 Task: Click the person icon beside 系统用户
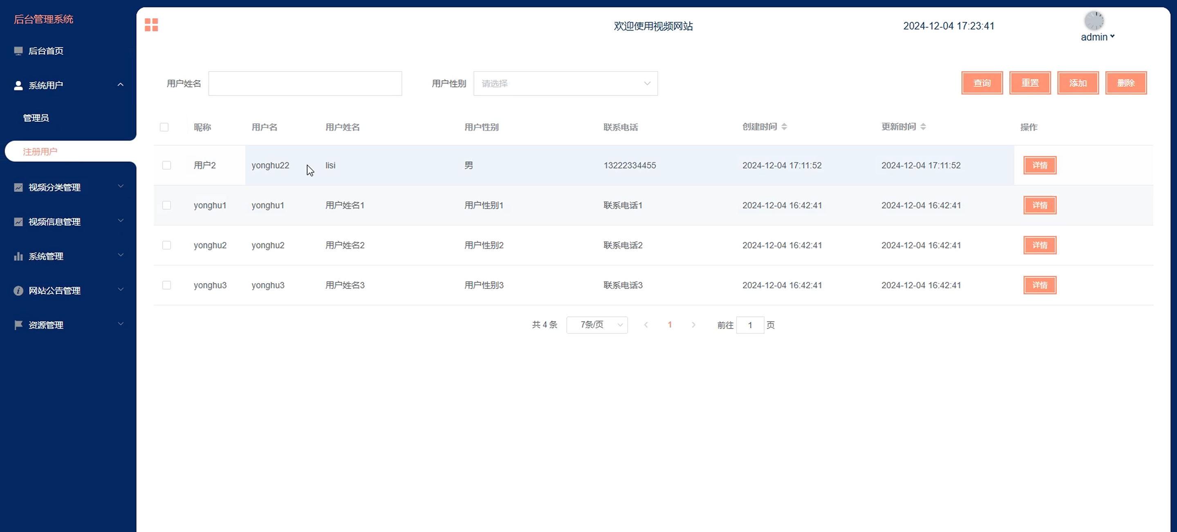(18, 85)
